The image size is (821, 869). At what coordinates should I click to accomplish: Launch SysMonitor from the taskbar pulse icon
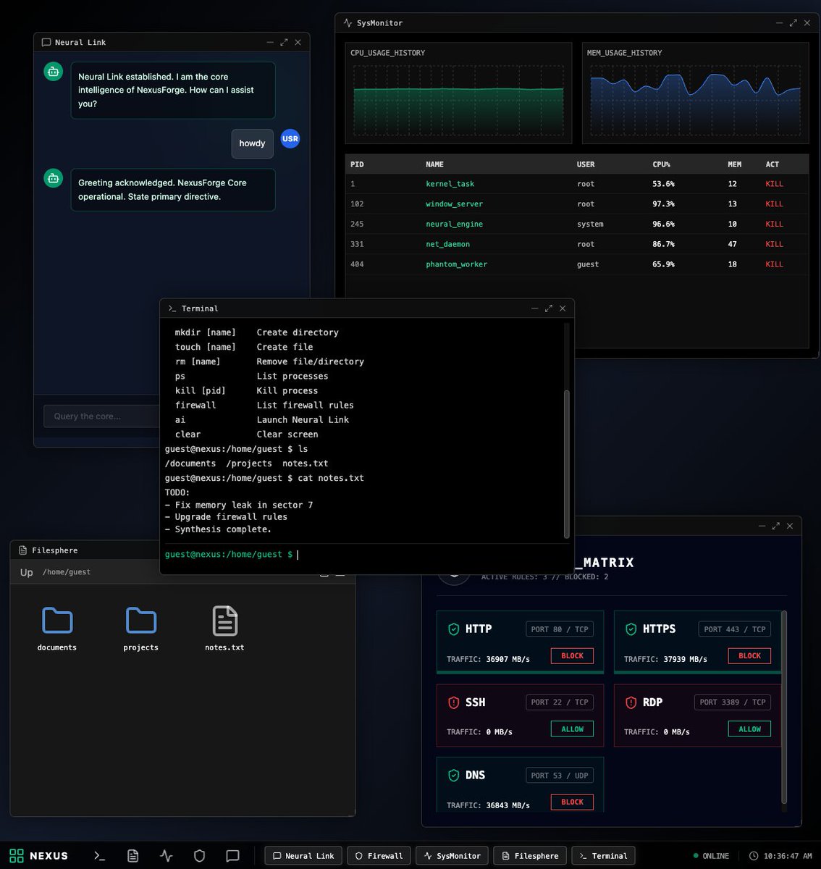tap(167, 856)
